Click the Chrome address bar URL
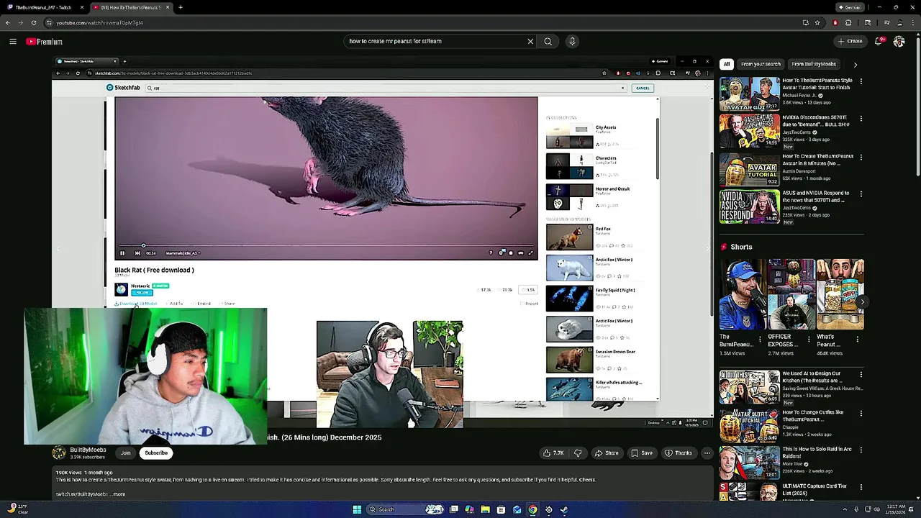The height and width of the screenshot is (518, 921). (x=99, y=22)
